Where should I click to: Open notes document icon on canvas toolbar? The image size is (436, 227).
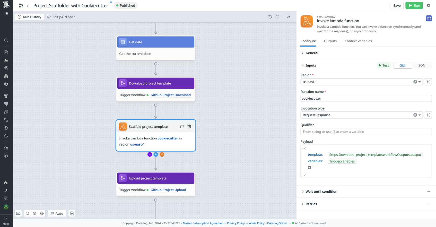[x=72, y=213]
